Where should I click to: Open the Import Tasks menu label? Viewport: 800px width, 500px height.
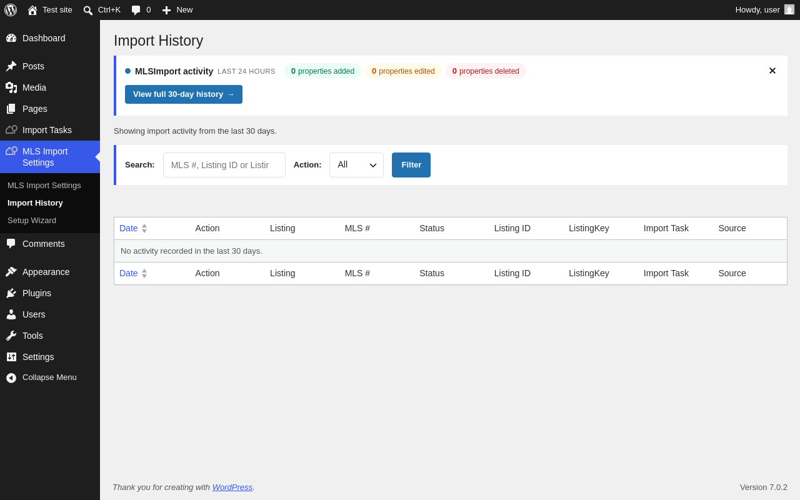[x=47, y=130]
